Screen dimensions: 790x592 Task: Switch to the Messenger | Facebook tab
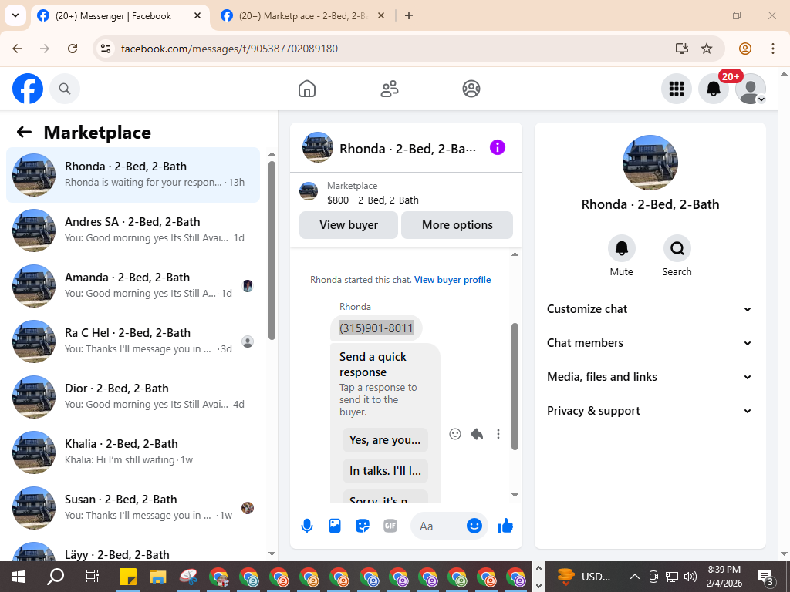[x=120, y=16]
